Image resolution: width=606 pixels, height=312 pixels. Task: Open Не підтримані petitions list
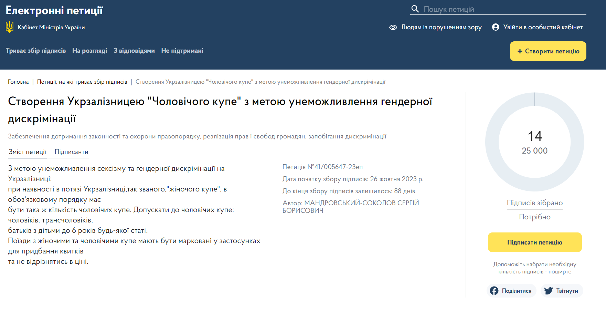click(x=182, y=51)
